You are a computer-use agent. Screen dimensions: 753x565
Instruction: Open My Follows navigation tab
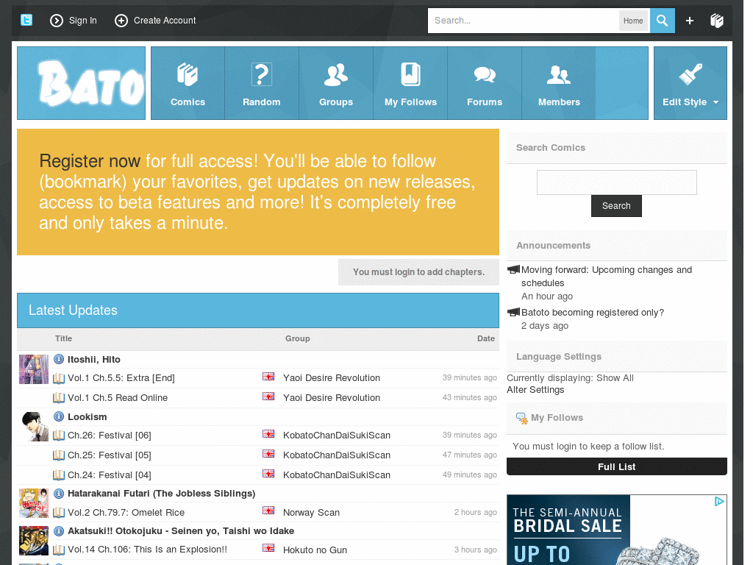pyautogui.click(x=410, y=83)
